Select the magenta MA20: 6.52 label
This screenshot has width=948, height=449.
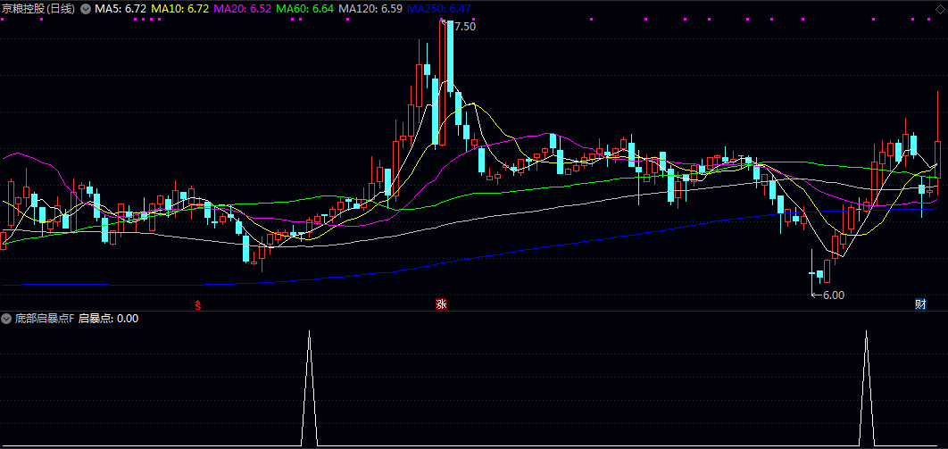243,9
